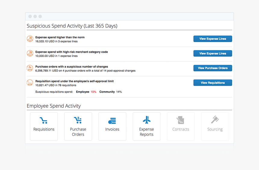Click icon beside Expense spend higher than norm
This screenshot has width=259, height=170.
coord(30,39)
